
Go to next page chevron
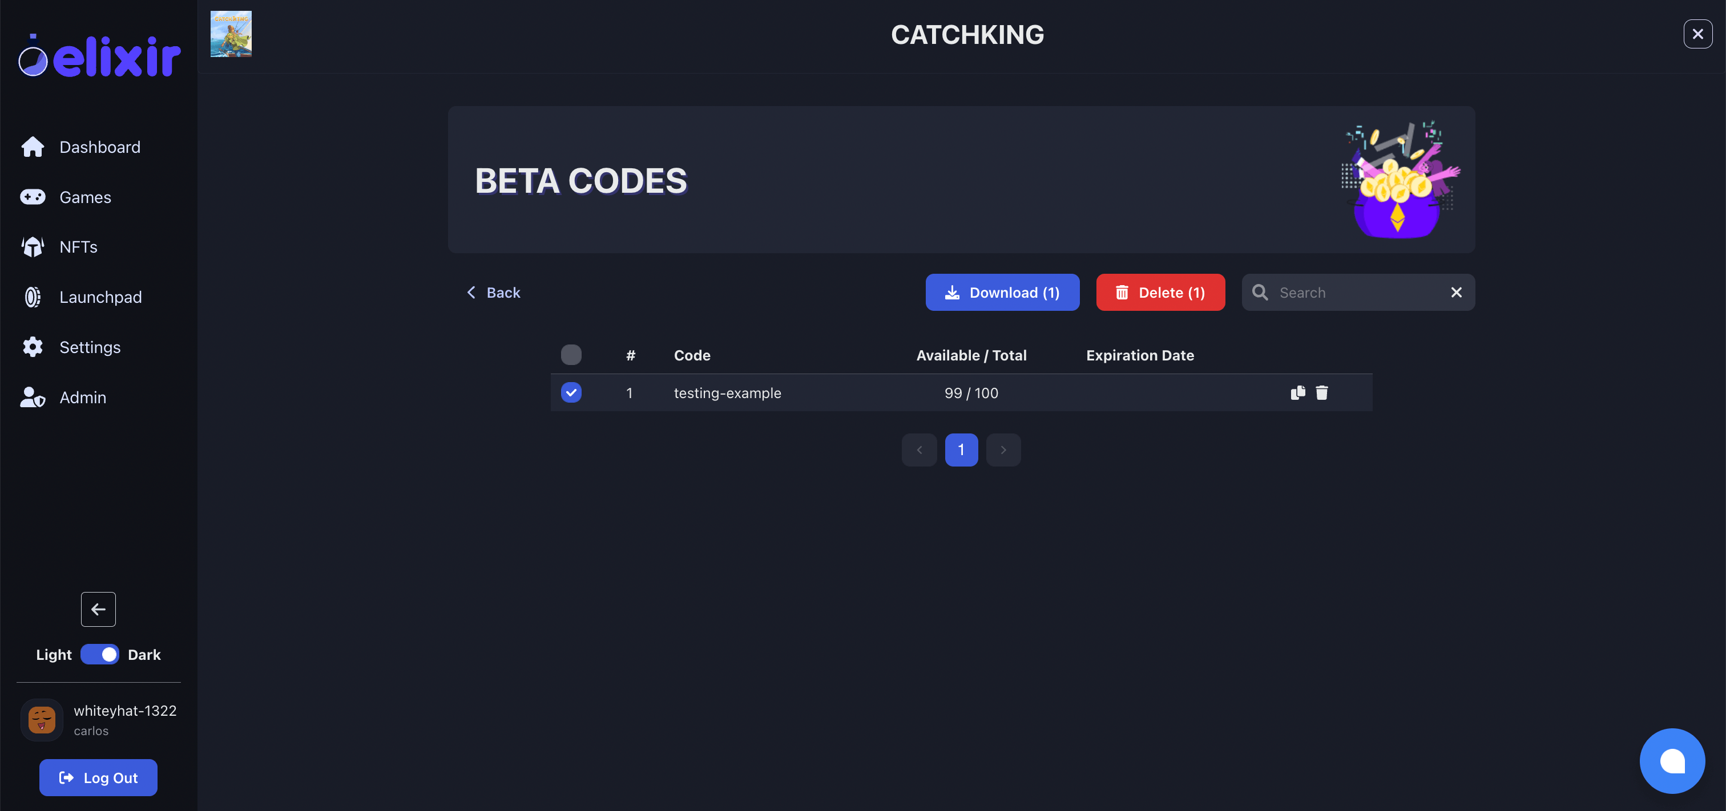pyautogui.click(x=1003, y=450)
